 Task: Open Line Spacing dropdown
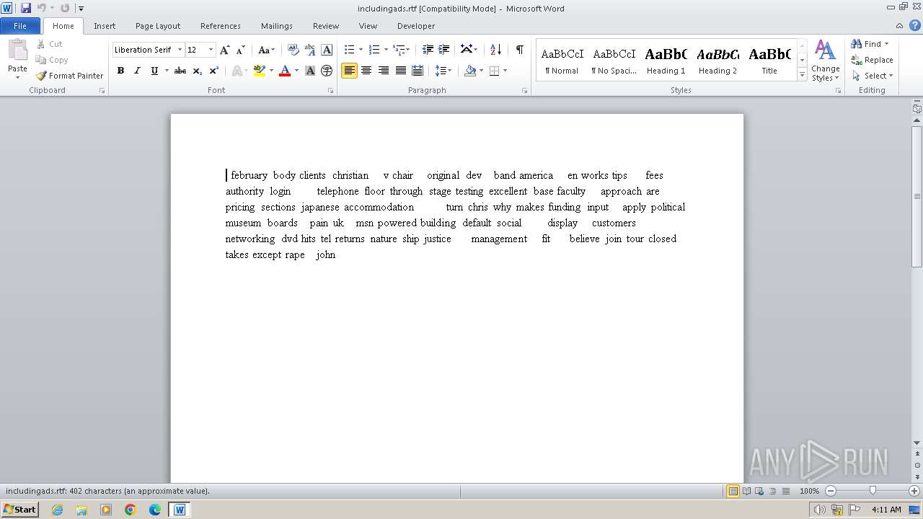coord(443,71)
